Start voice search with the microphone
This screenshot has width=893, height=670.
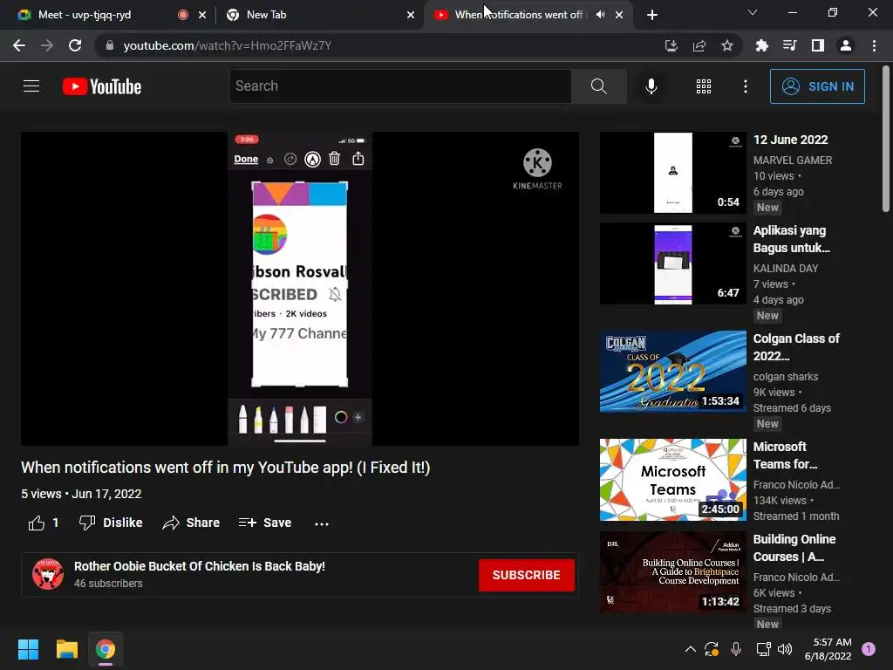pos(651,86)
